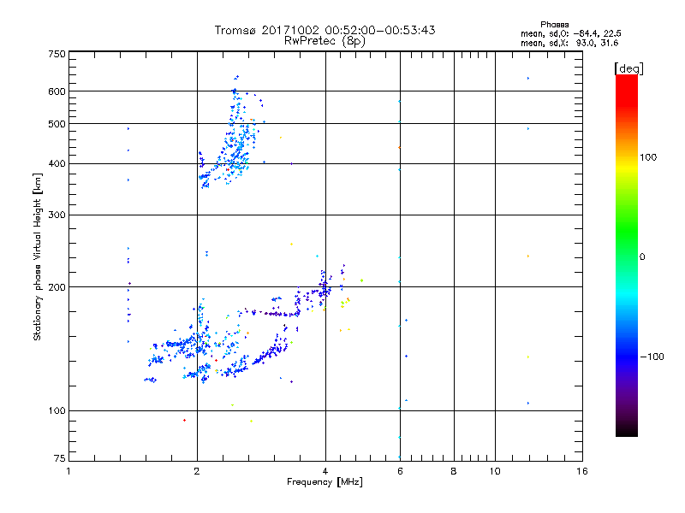This screenshot has width=685, height=513.
Task: Click the colorbar tick label '-100'
Action: click(x=652, y=357)
